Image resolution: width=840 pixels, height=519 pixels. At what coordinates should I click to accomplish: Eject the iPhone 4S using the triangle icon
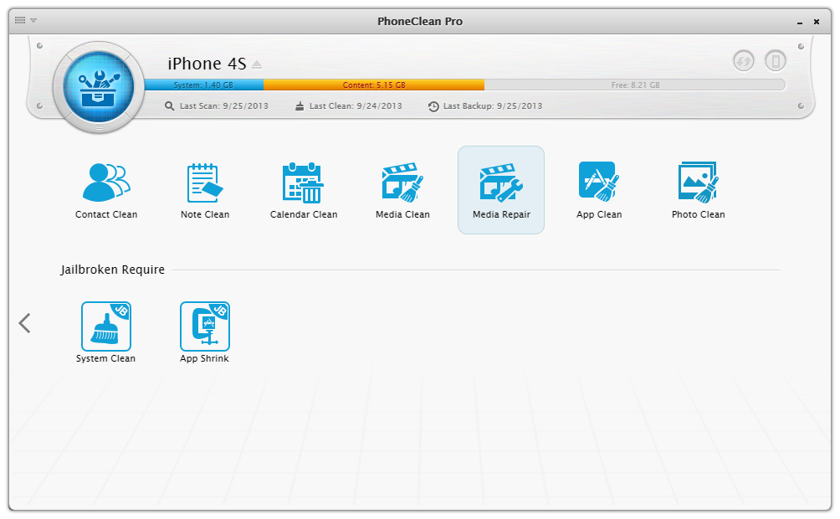[x=257, y=64]
